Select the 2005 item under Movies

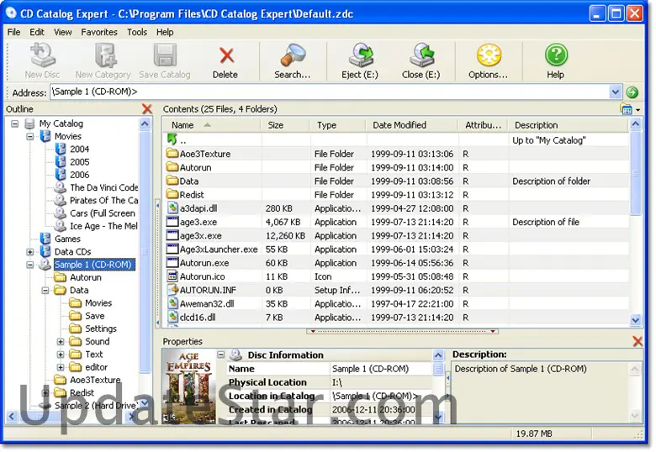tap(80, 162)
